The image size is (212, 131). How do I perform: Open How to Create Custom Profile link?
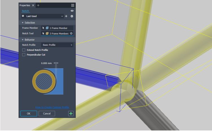(52, 107)
